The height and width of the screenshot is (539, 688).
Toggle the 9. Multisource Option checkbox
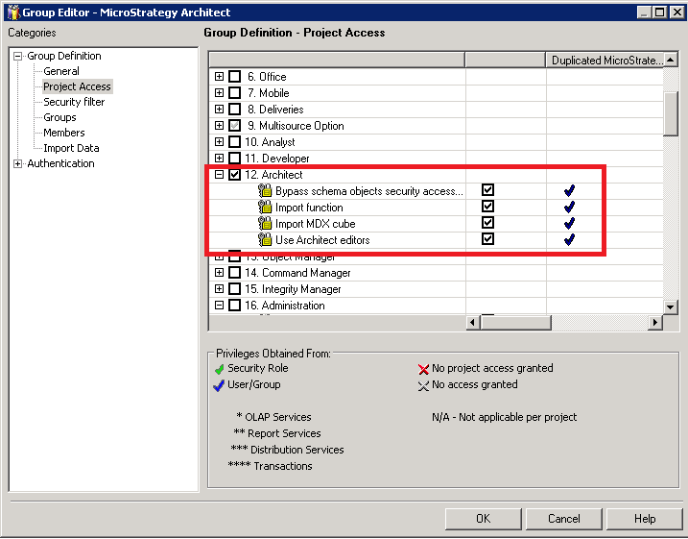(x=235, y=126)
